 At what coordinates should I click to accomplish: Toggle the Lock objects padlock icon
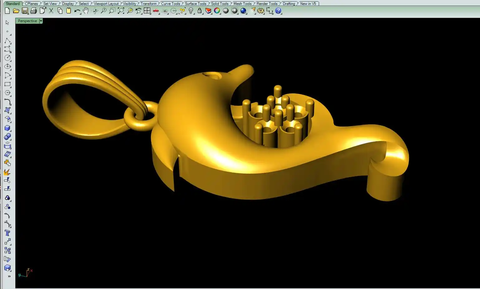[x=200, y=11]
